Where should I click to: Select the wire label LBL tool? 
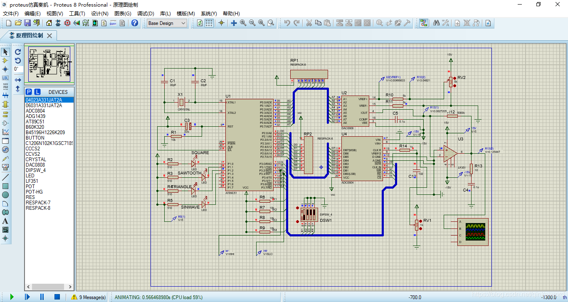[5, 78]
